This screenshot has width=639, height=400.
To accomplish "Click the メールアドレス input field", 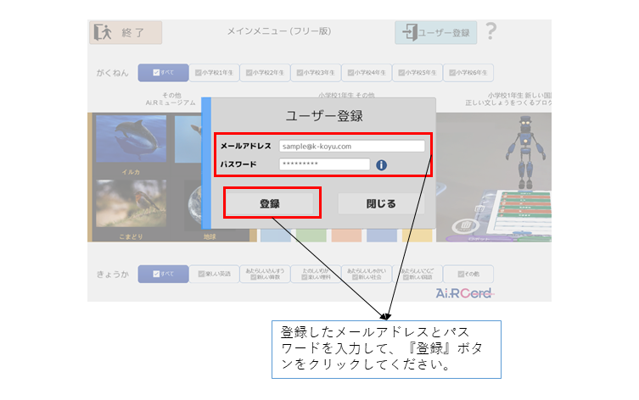I will (351, 146).
